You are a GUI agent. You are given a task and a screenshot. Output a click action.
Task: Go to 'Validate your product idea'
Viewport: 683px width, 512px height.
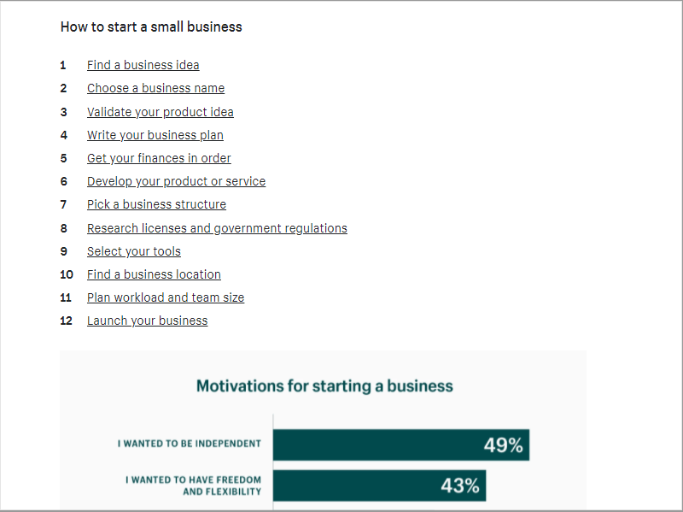click(x=161, y=112)
